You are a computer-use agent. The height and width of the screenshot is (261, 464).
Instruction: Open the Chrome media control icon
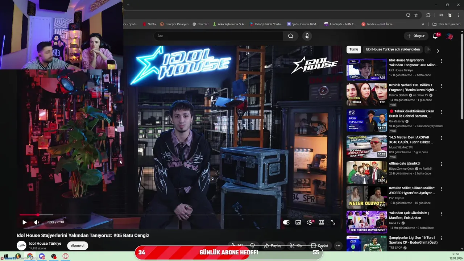click(x=441, y=15)
